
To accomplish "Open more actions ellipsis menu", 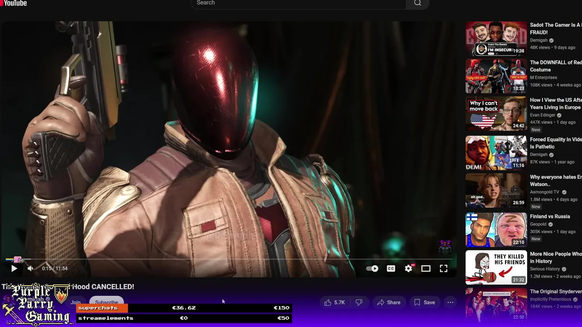I will pyautogui.click(x=450, y=302).
